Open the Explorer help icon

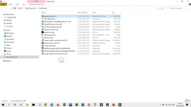pyautogui.click(x=190, y=4)
